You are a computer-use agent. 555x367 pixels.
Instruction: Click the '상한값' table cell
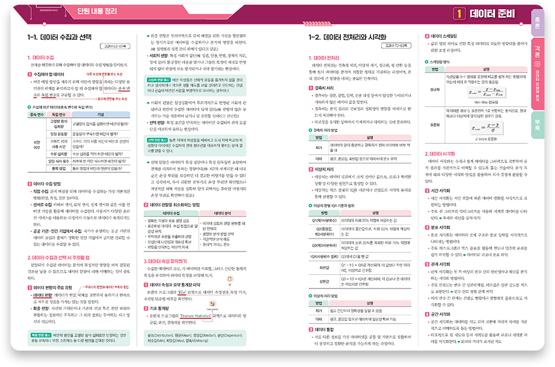[324, 281]
